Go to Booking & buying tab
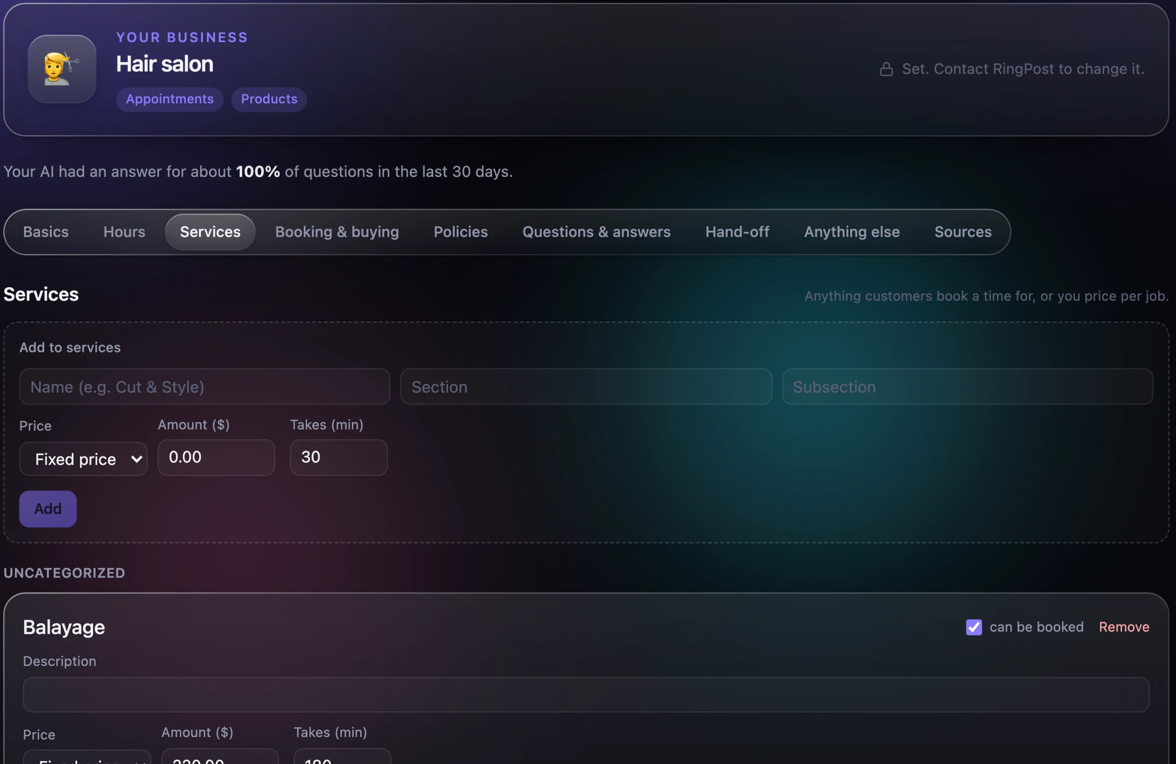The width and height of the screenshot is (1176, 764). click(x=337, y=232)
